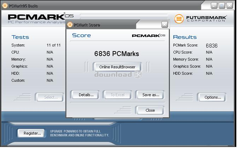The width and height of the screenshot is (237, 148).
Task: Click the '11 of 11' system tests value
Action: (53, 45)
